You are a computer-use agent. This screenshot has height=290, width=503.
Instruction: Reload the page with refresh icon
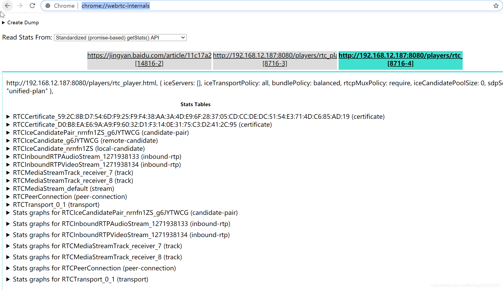(x=32, y=6)
